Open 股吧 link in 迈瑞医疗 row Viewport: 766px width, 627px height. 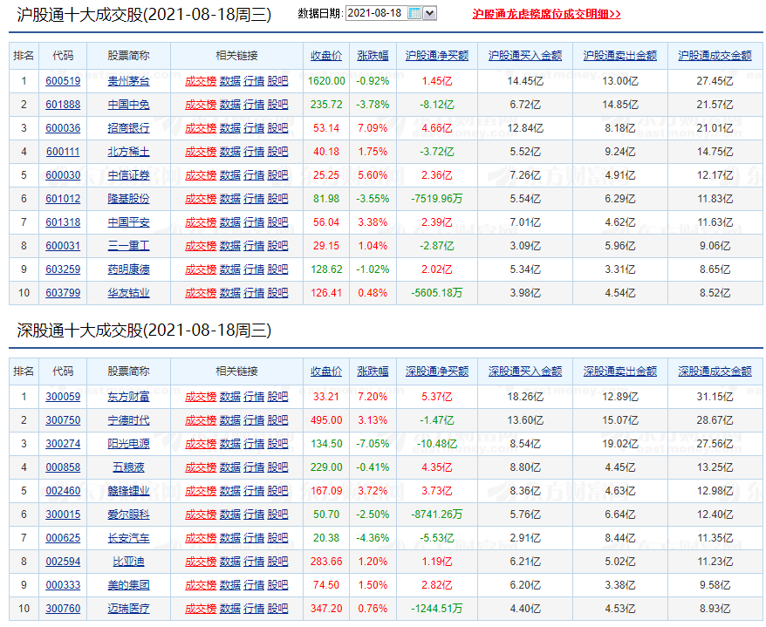coord(277,609)
